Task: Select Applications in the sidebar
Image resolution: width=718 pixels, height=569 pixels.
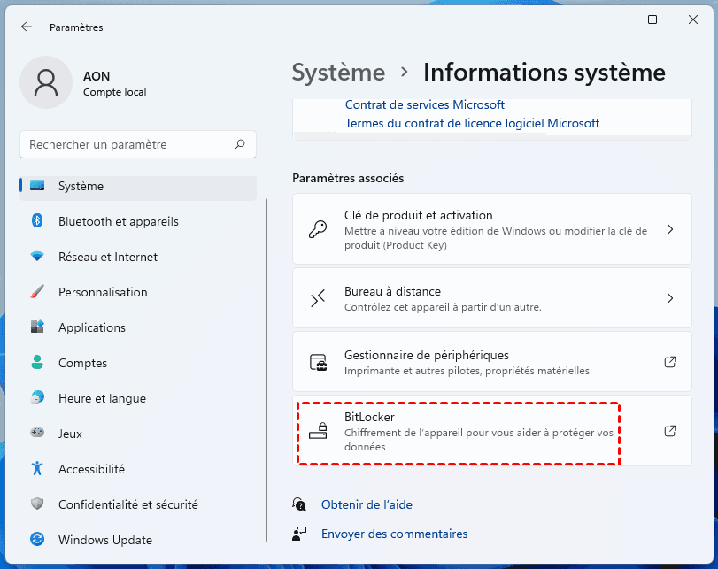Action: click(x=92, y=327)
